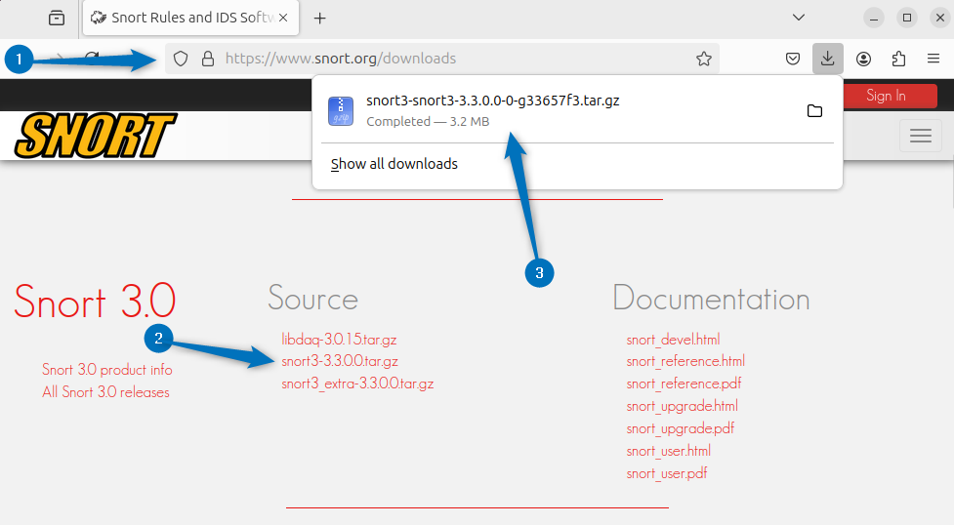Open a new tab with plus button

(x=319, y=18)
